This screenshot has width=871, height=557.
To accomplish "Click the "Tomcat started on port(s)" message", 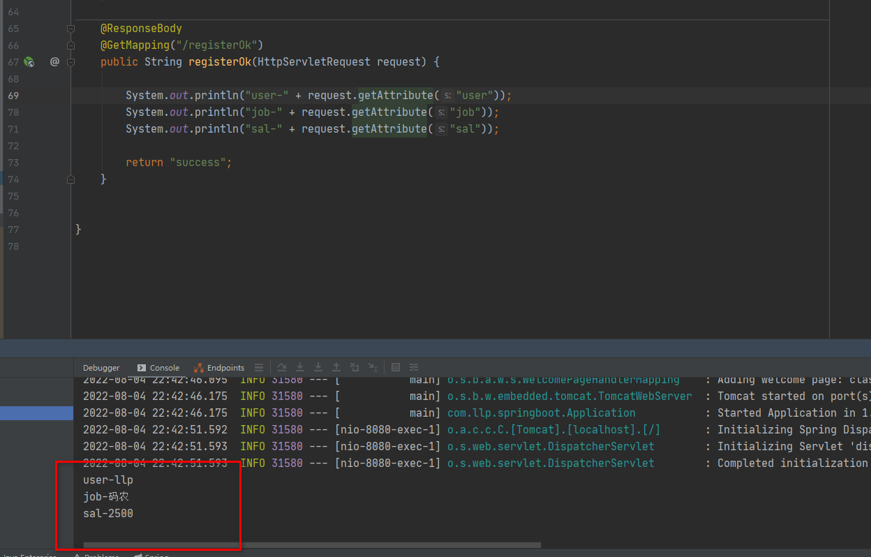I will (794, 396).
